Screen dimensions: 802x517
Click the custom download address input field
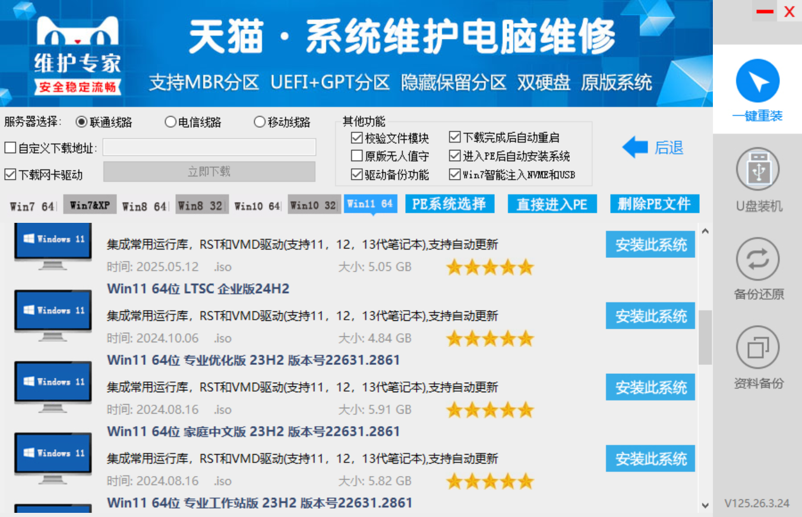pos(209,147)
